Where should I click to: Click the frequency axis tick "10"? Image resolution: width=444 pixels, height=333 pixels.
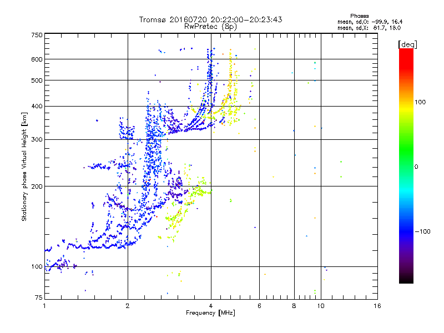tap(321, 306)
